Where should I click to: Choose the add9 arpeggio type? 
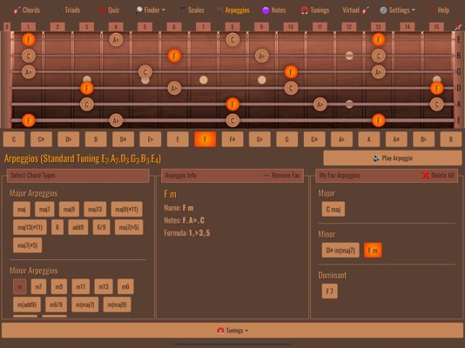click(x=78, y=227)
